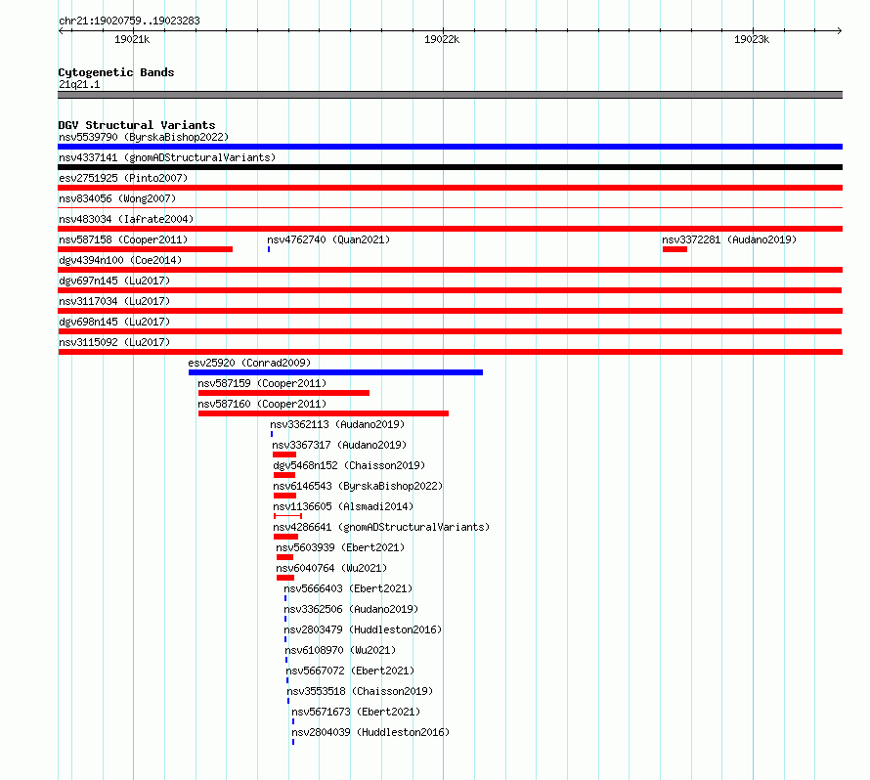Open dgv697n145 (Lu2017) label

pos(114,281)
